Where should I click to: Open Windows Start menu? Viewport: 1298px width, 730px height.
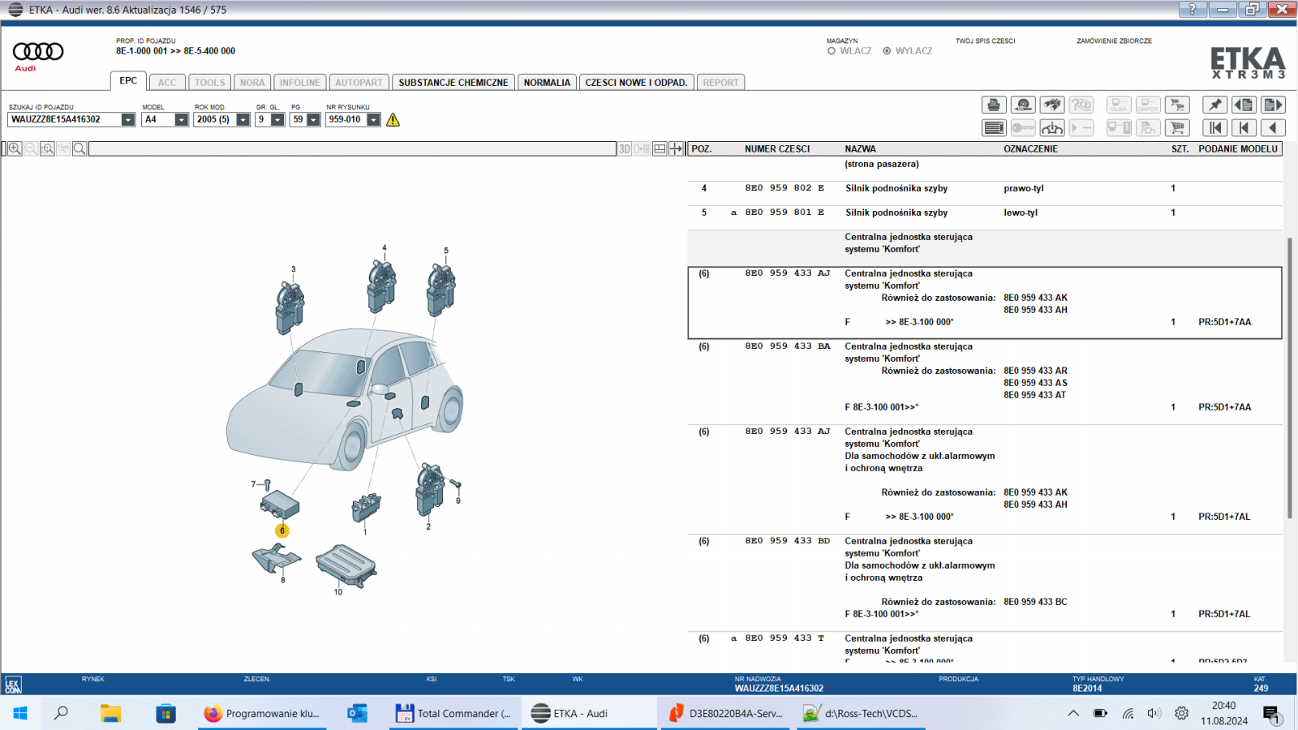[x=20, y=713]
